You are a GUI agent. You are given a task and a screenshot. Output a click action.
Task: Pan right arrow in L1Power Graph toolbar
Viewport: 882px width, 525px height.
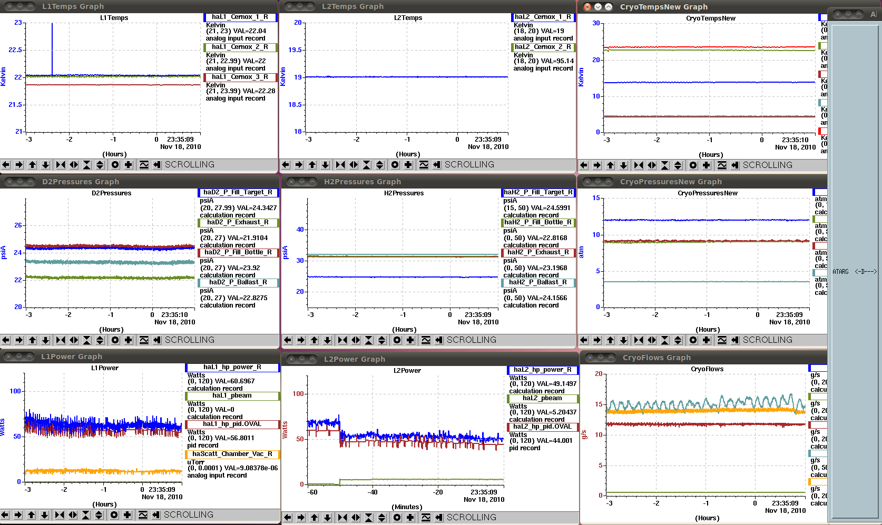point(18,515)
